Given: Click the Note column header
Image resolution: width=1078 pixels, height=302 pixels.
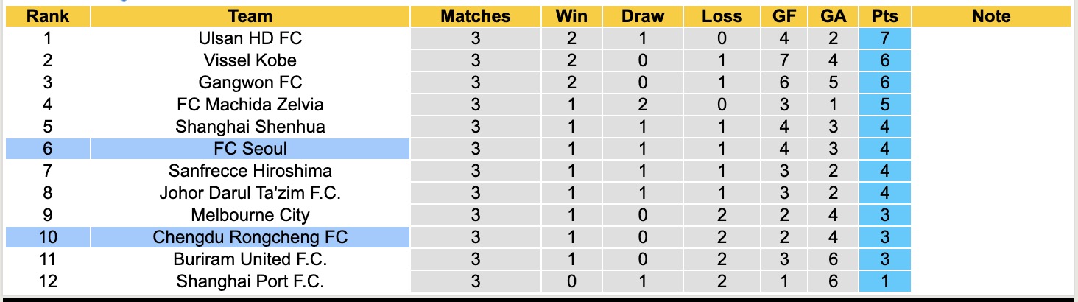Looking at the screenshot, I should tap(990, 16).
